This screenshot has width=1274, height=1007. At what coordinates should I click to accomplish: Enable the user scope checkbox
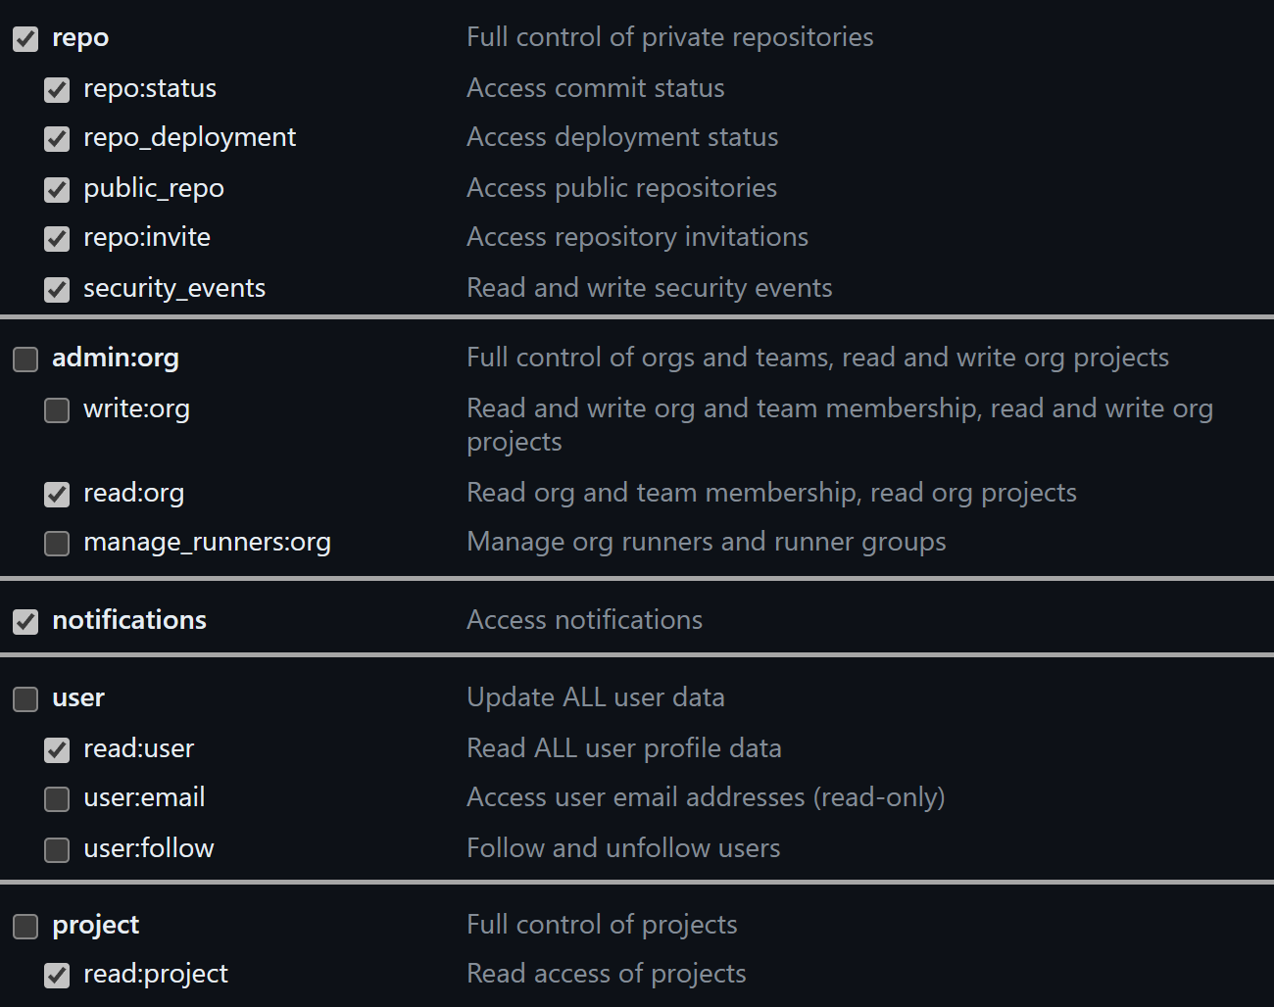coord(25,699)
